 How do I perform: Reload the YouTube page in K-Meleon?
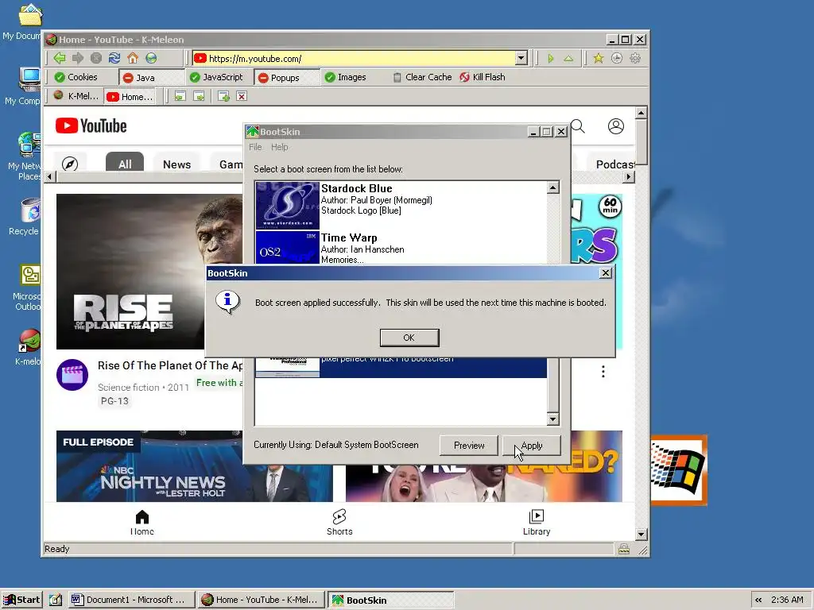point(114,58)
